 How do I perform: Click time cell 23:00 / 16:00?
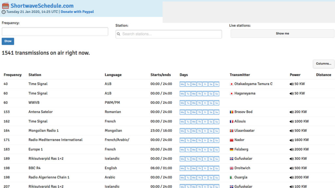(161, 131)
